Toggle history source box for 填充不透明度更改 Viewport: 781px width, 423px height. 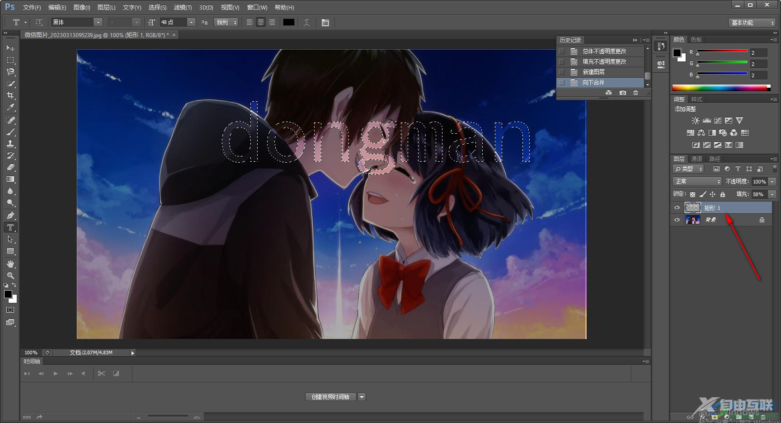coord(562,61)
